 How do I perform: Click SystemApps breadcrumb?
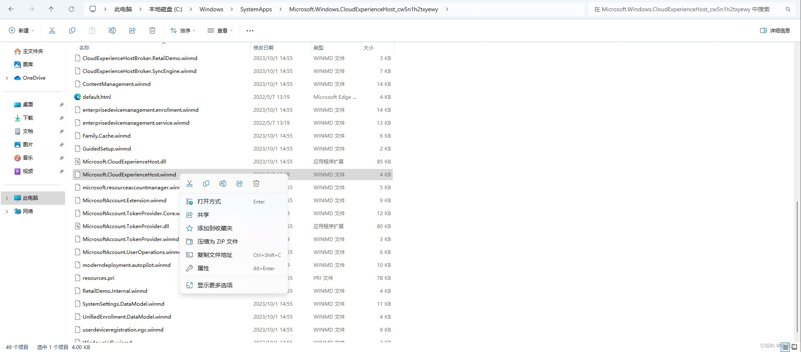(256, 9)
